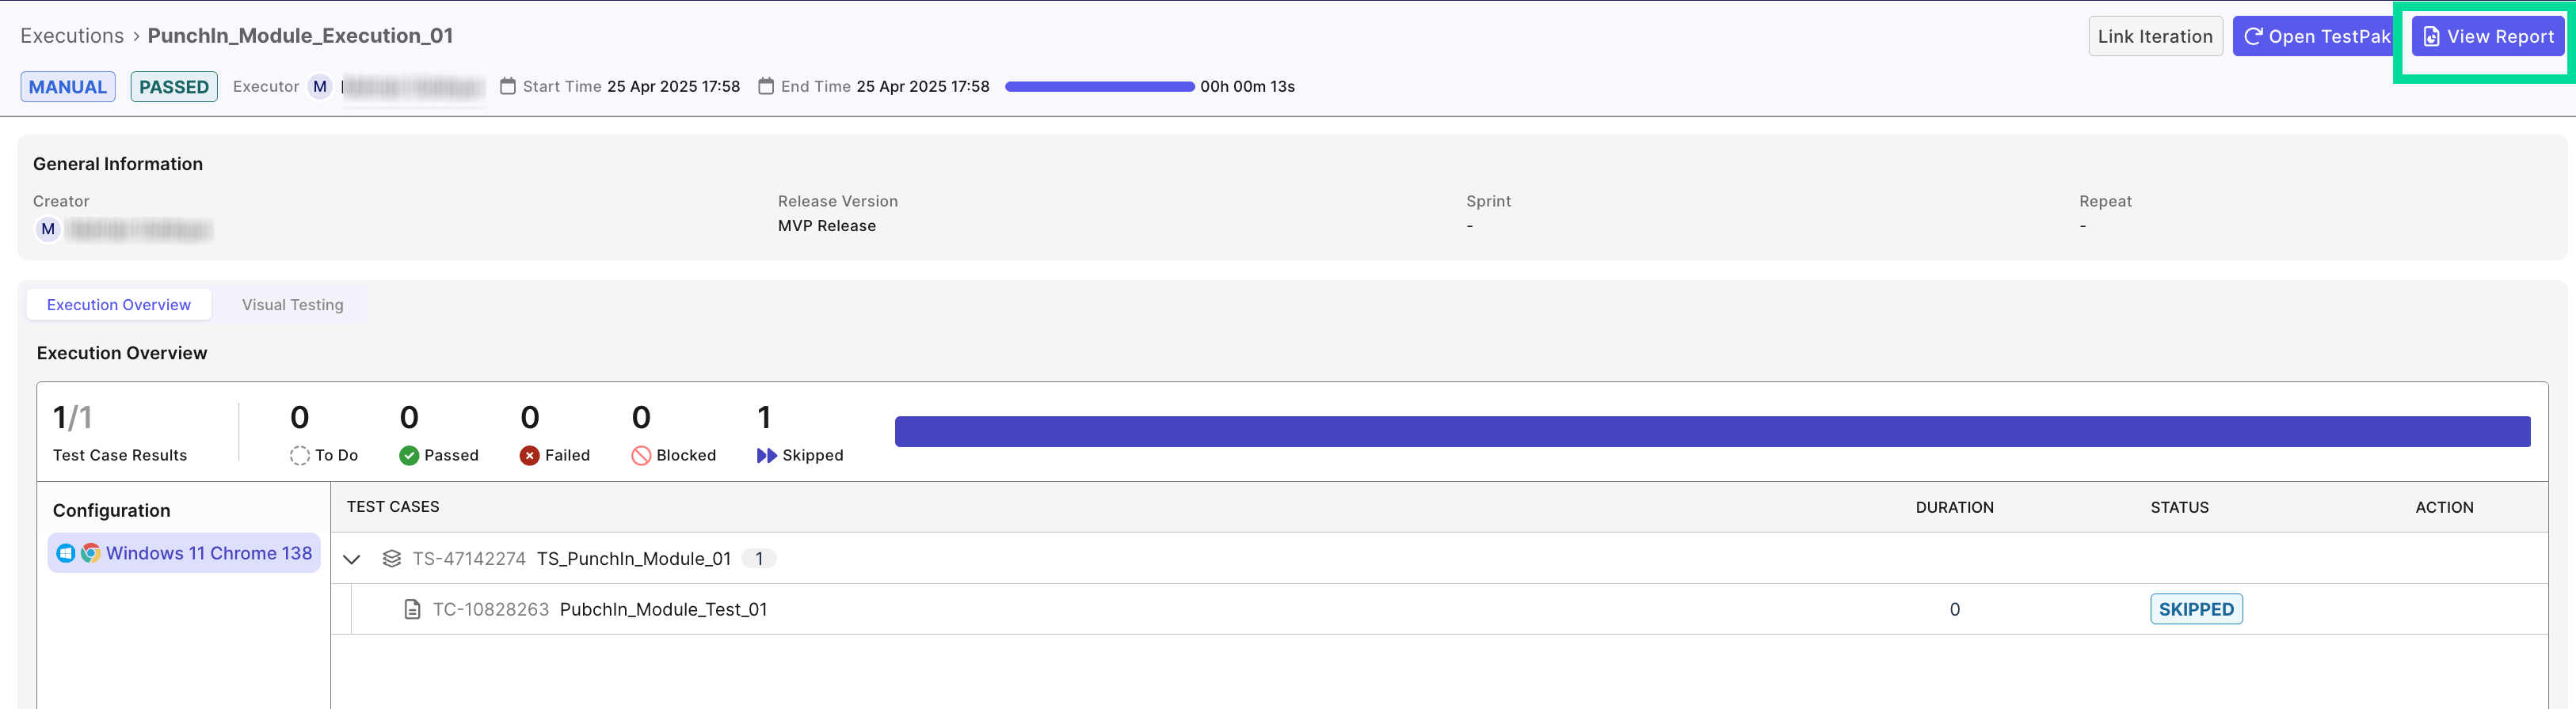Click the Link Iteration button
Screen dimensions: 2576x709
(x=2155, y=36)
